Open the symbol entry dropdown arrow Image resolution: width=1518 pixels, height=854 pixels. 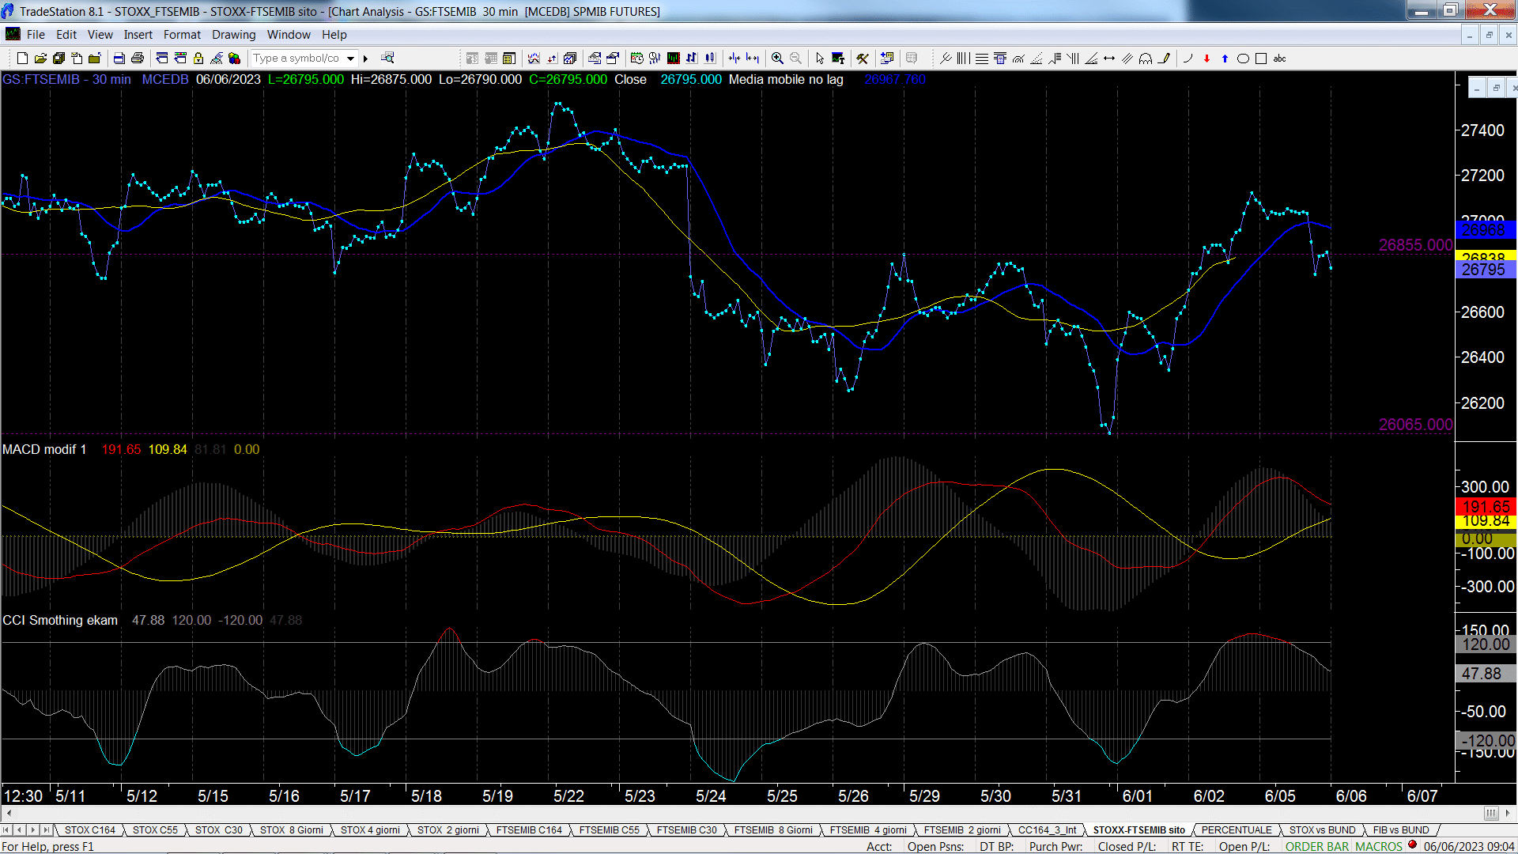(x=350, y=58)
